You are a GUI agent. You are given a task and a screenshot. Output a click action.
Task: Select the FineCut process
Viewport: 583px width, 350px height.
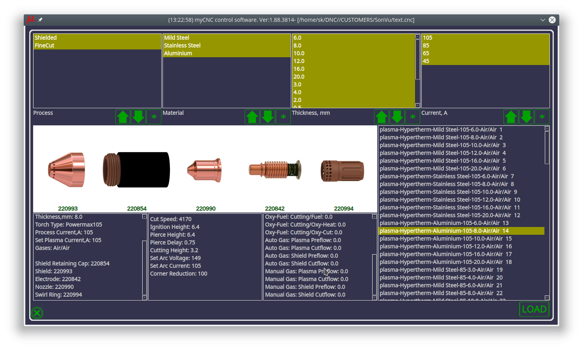coord(97,46)
